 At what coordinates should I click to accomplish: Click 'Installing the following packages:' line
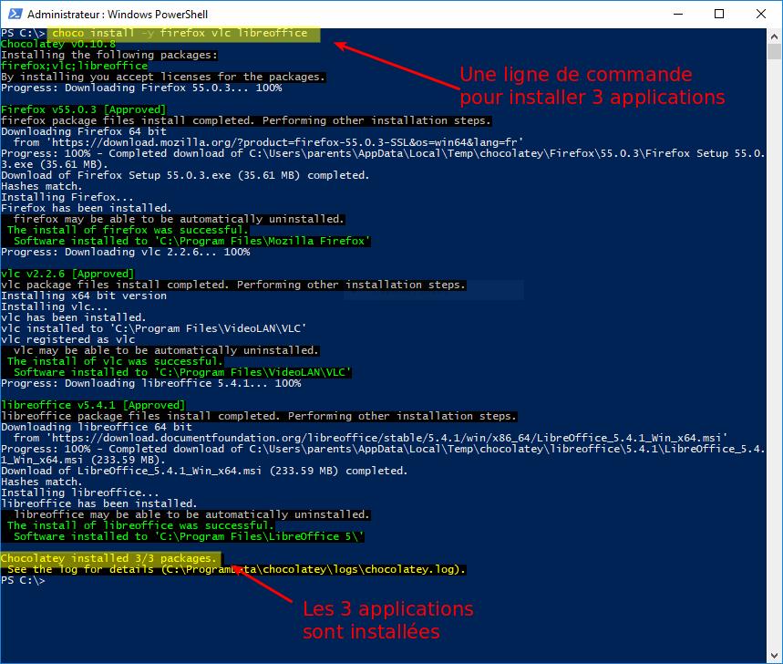109,55
